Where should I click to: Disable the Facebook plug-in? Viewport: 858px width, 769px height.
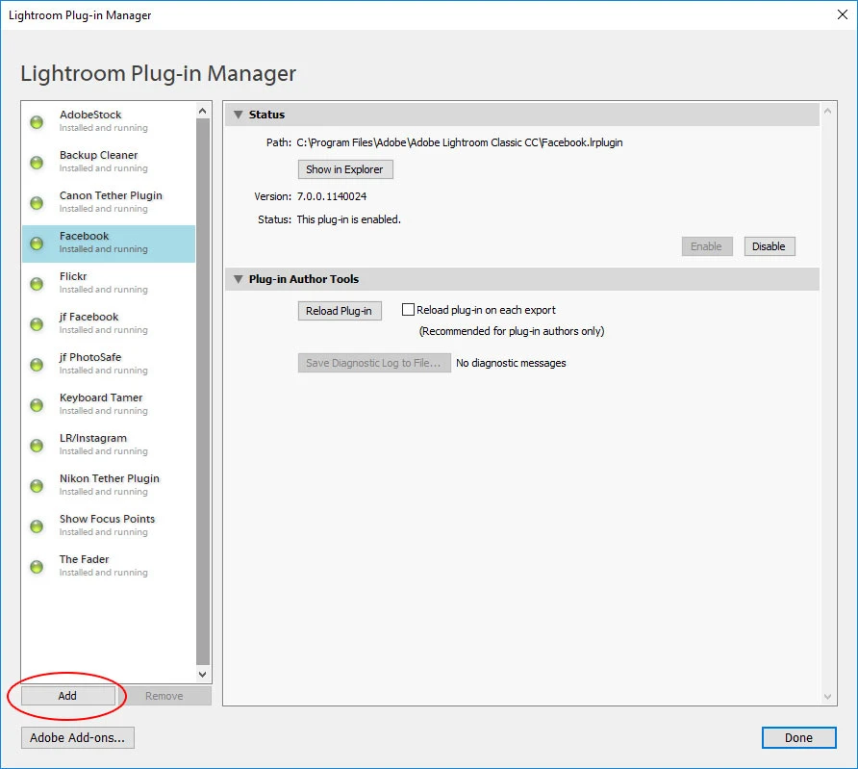click(x=769, y=246)
